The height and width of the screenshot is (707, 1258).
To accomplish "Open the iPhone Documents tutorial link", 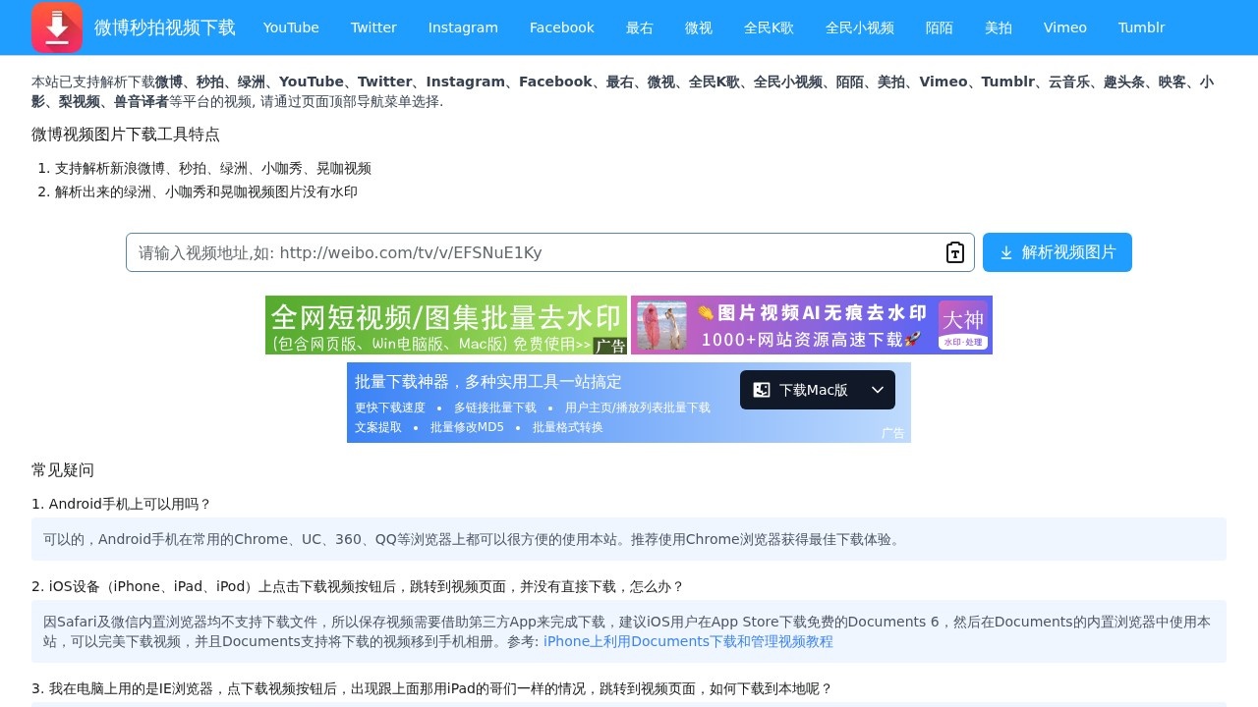I will (x=688, y=641).
